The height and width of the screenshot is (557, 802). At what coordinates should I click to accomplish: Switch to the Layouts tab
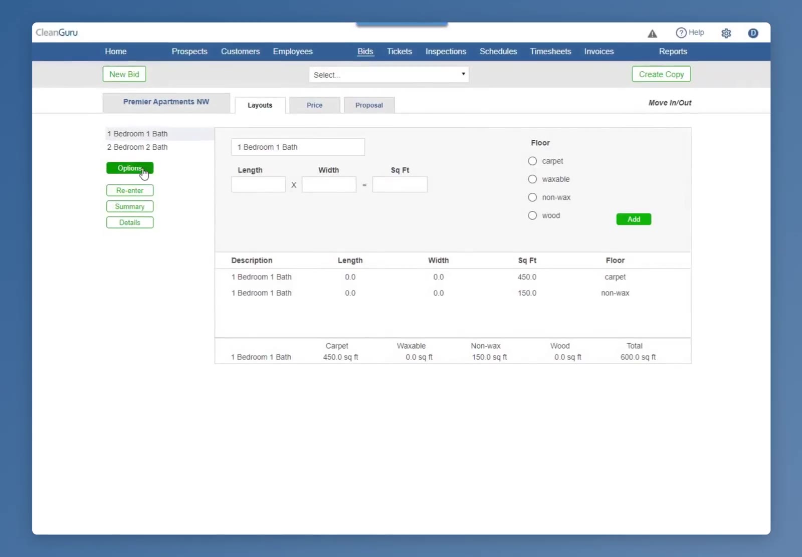(x=260, y=105)
